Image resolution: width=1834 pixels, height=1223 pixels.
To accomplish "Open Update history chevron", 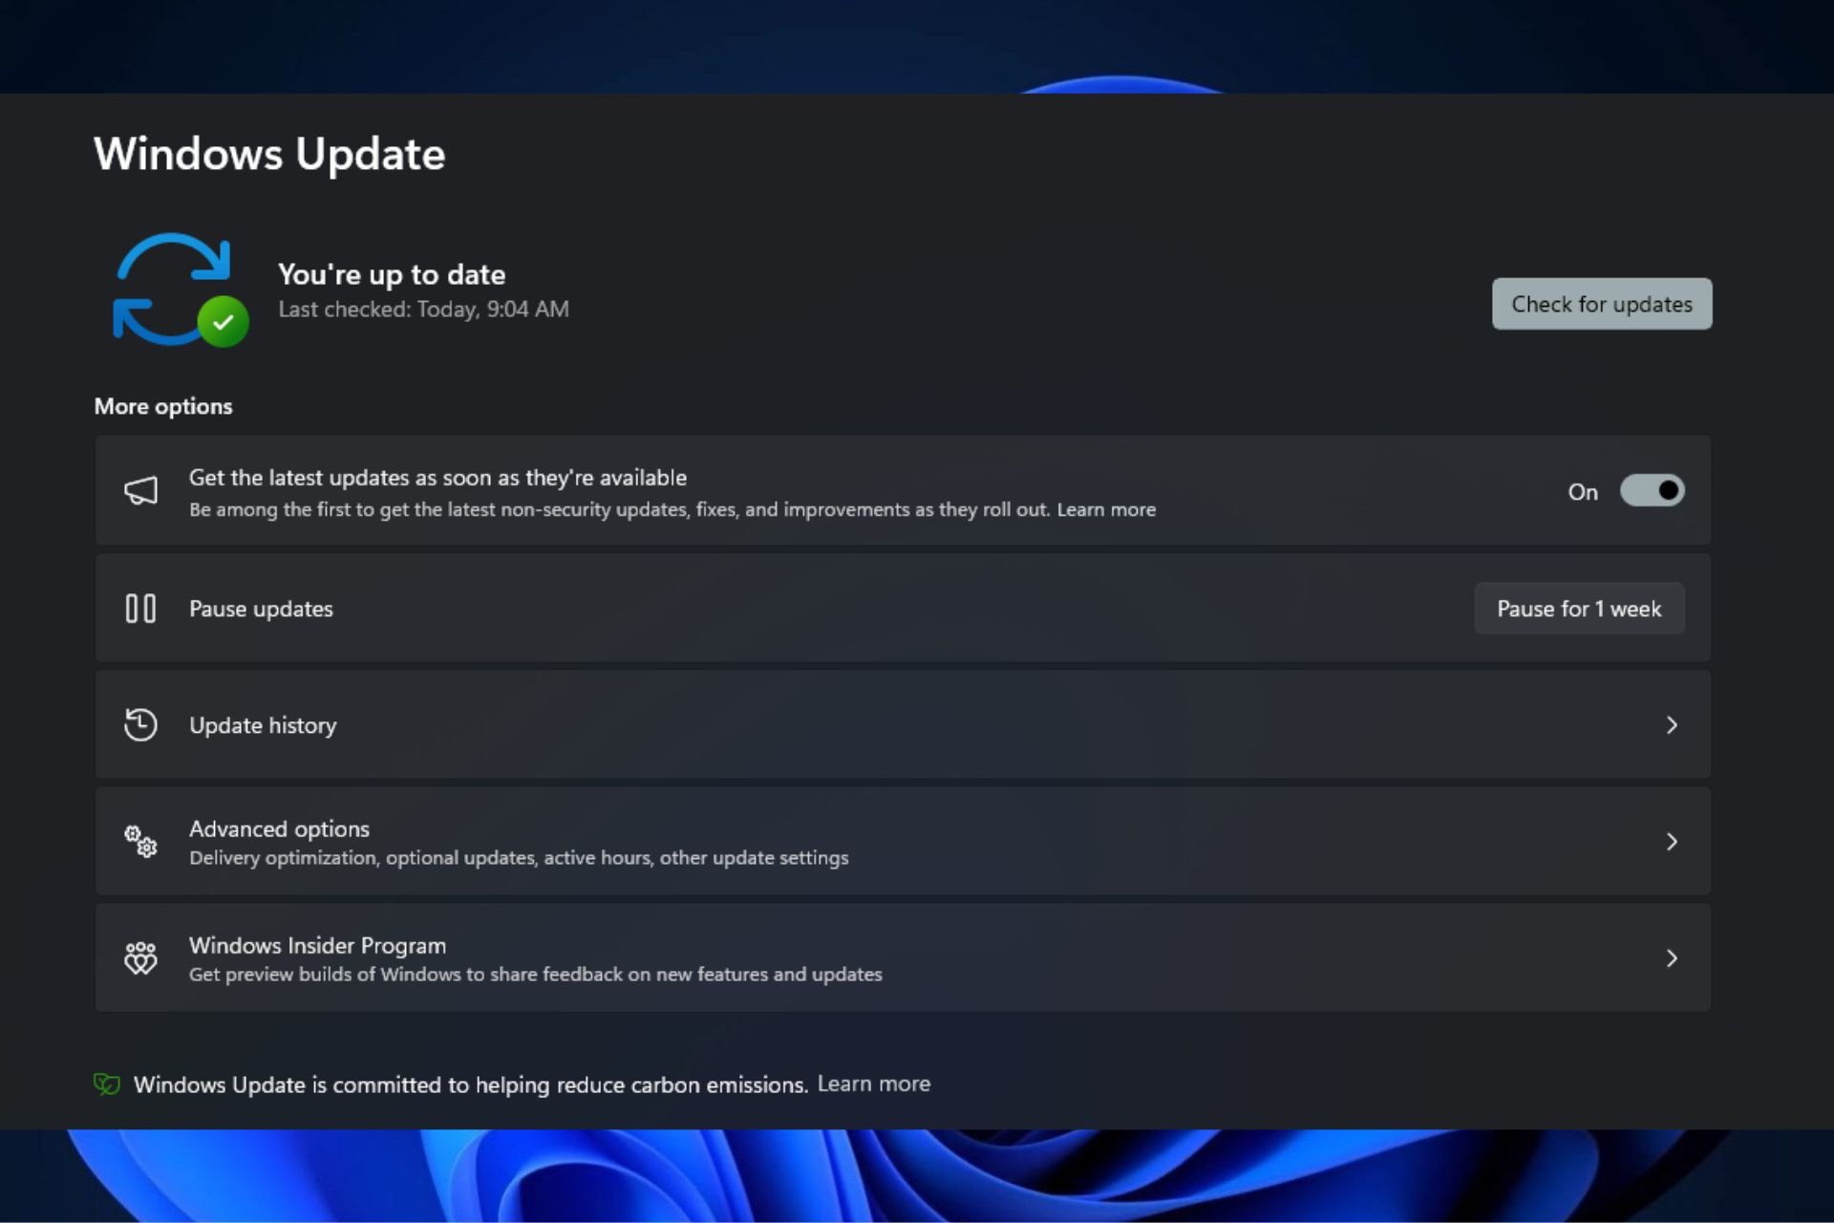I will click(x=1672, y=725).
